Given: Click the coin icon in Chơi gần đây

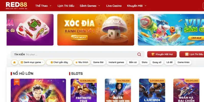Looking at the screenshot, I should 52,62.
